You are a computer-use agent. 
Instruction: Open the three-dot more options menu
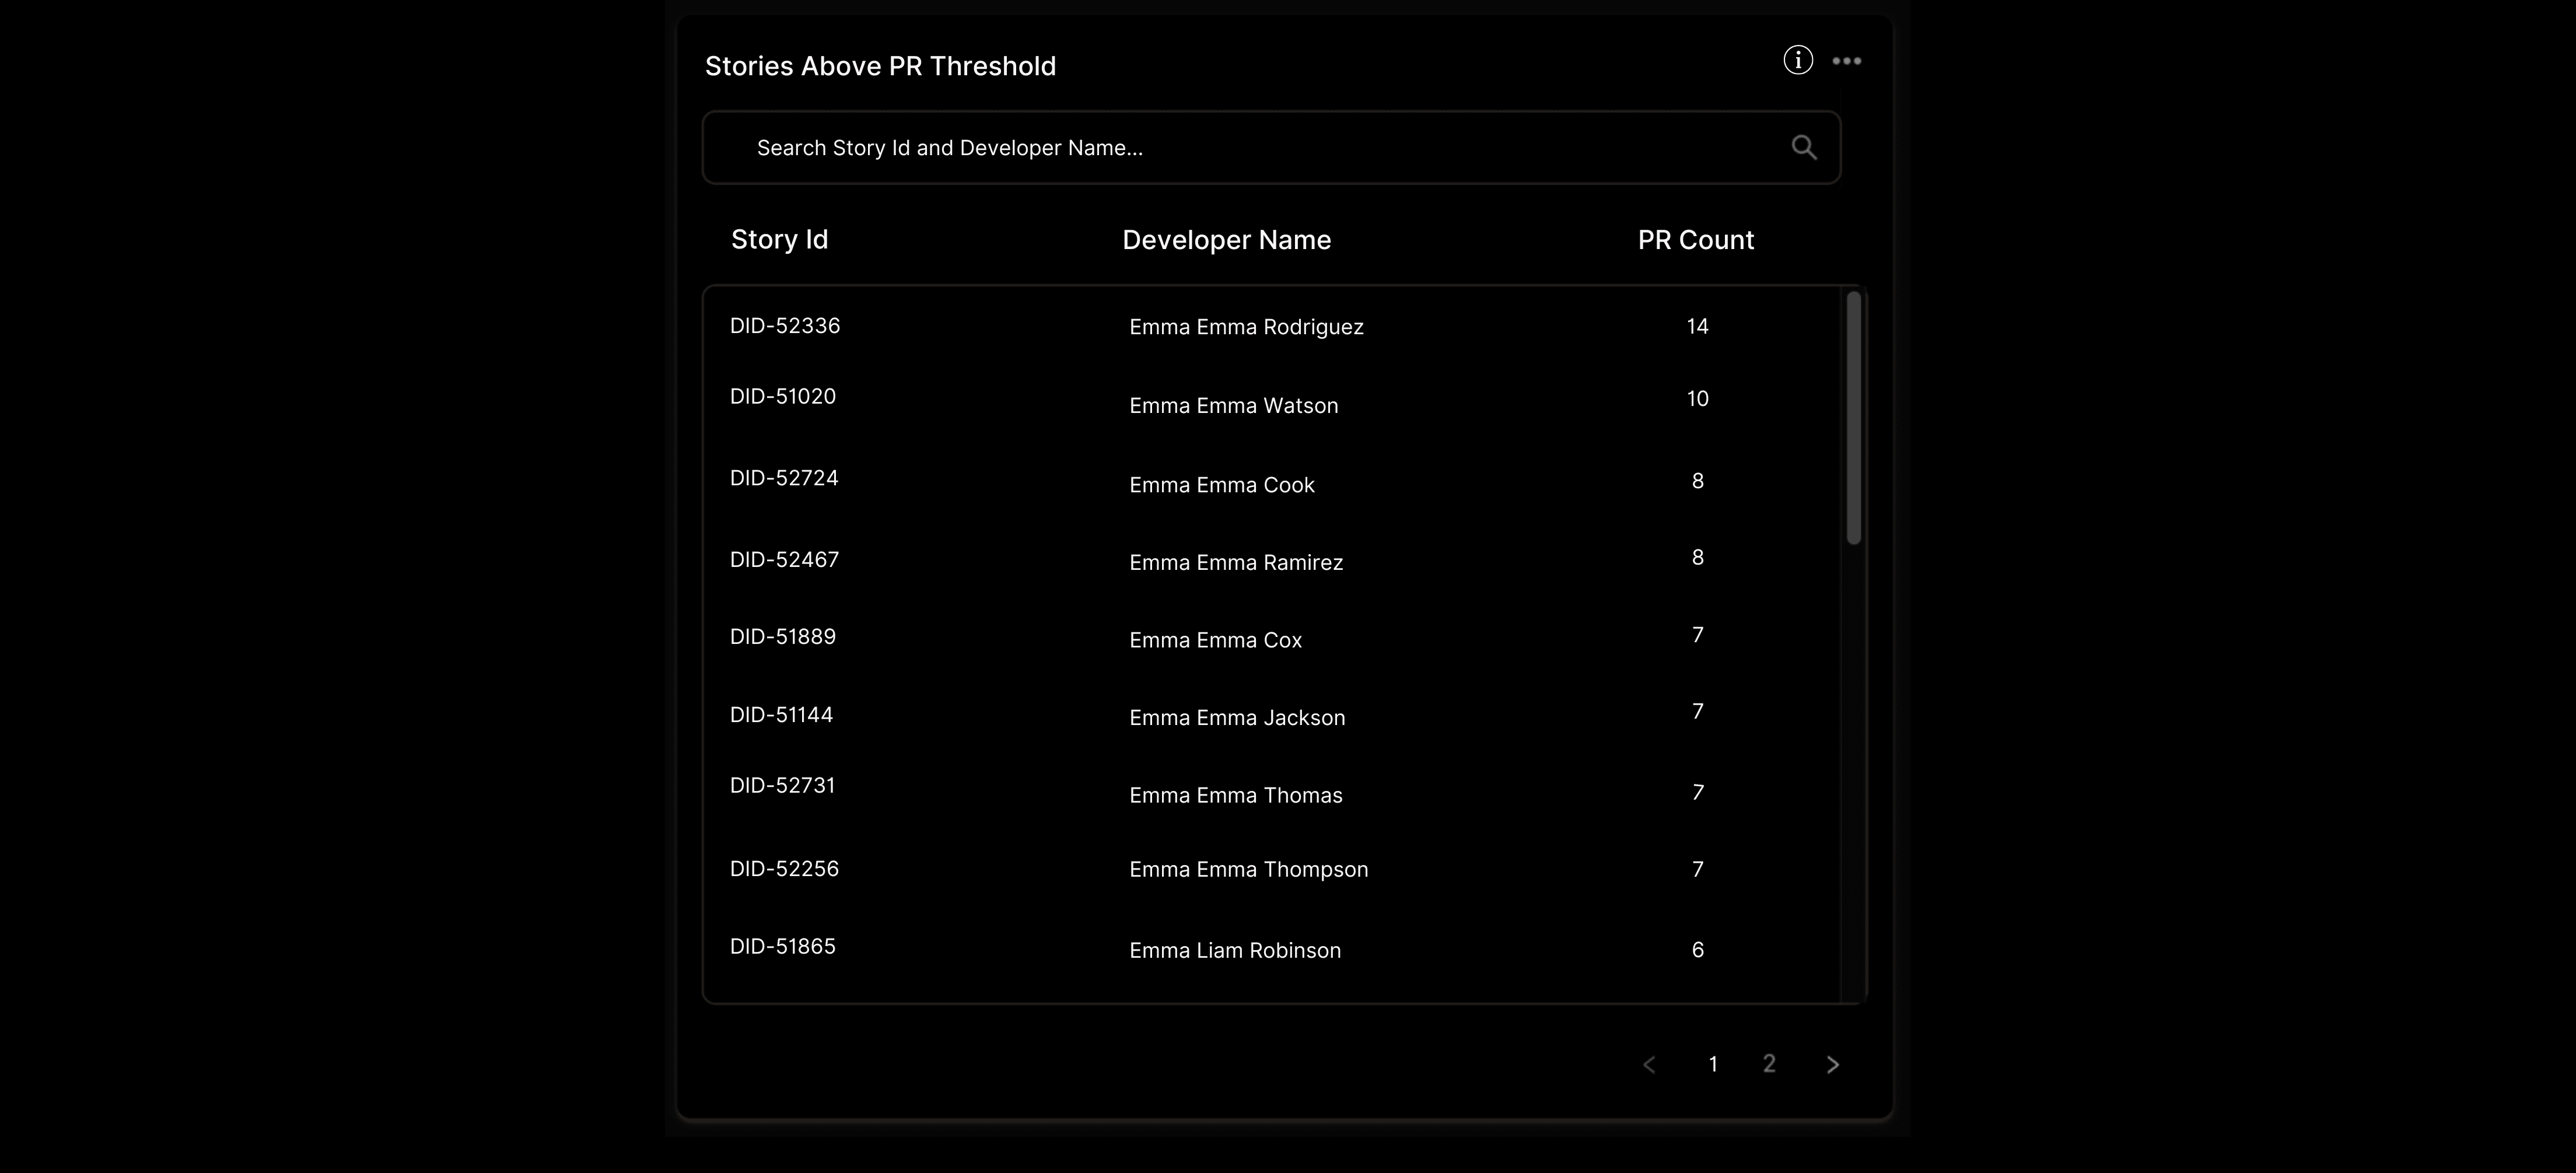[x=1846, y=61]
